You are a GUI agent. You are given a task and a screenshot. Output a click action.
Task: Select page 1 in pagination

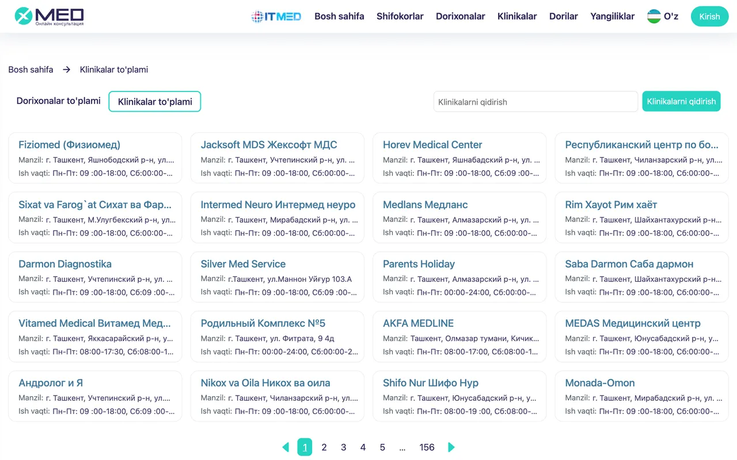305,447
